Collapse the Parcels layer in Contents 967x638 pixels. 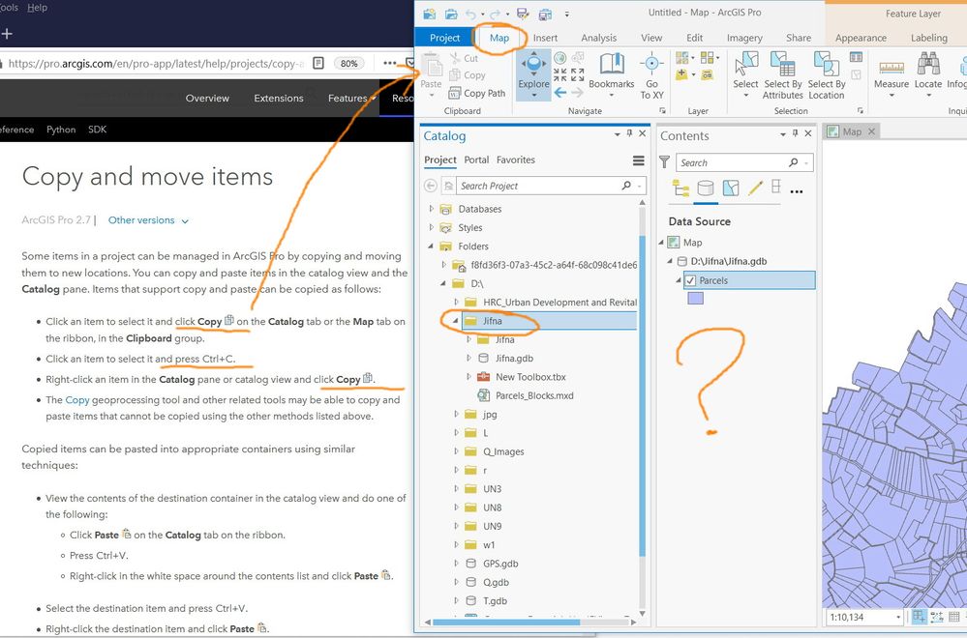tap(679, 280)
